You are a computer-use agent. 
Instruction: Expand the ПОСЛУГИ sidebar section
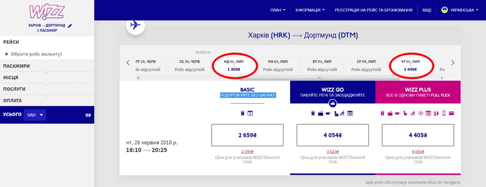click(47, 89)
